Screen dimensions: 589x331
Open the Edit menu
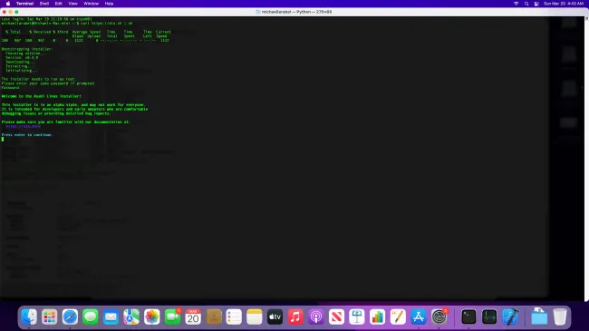click(x=59, y=4)
